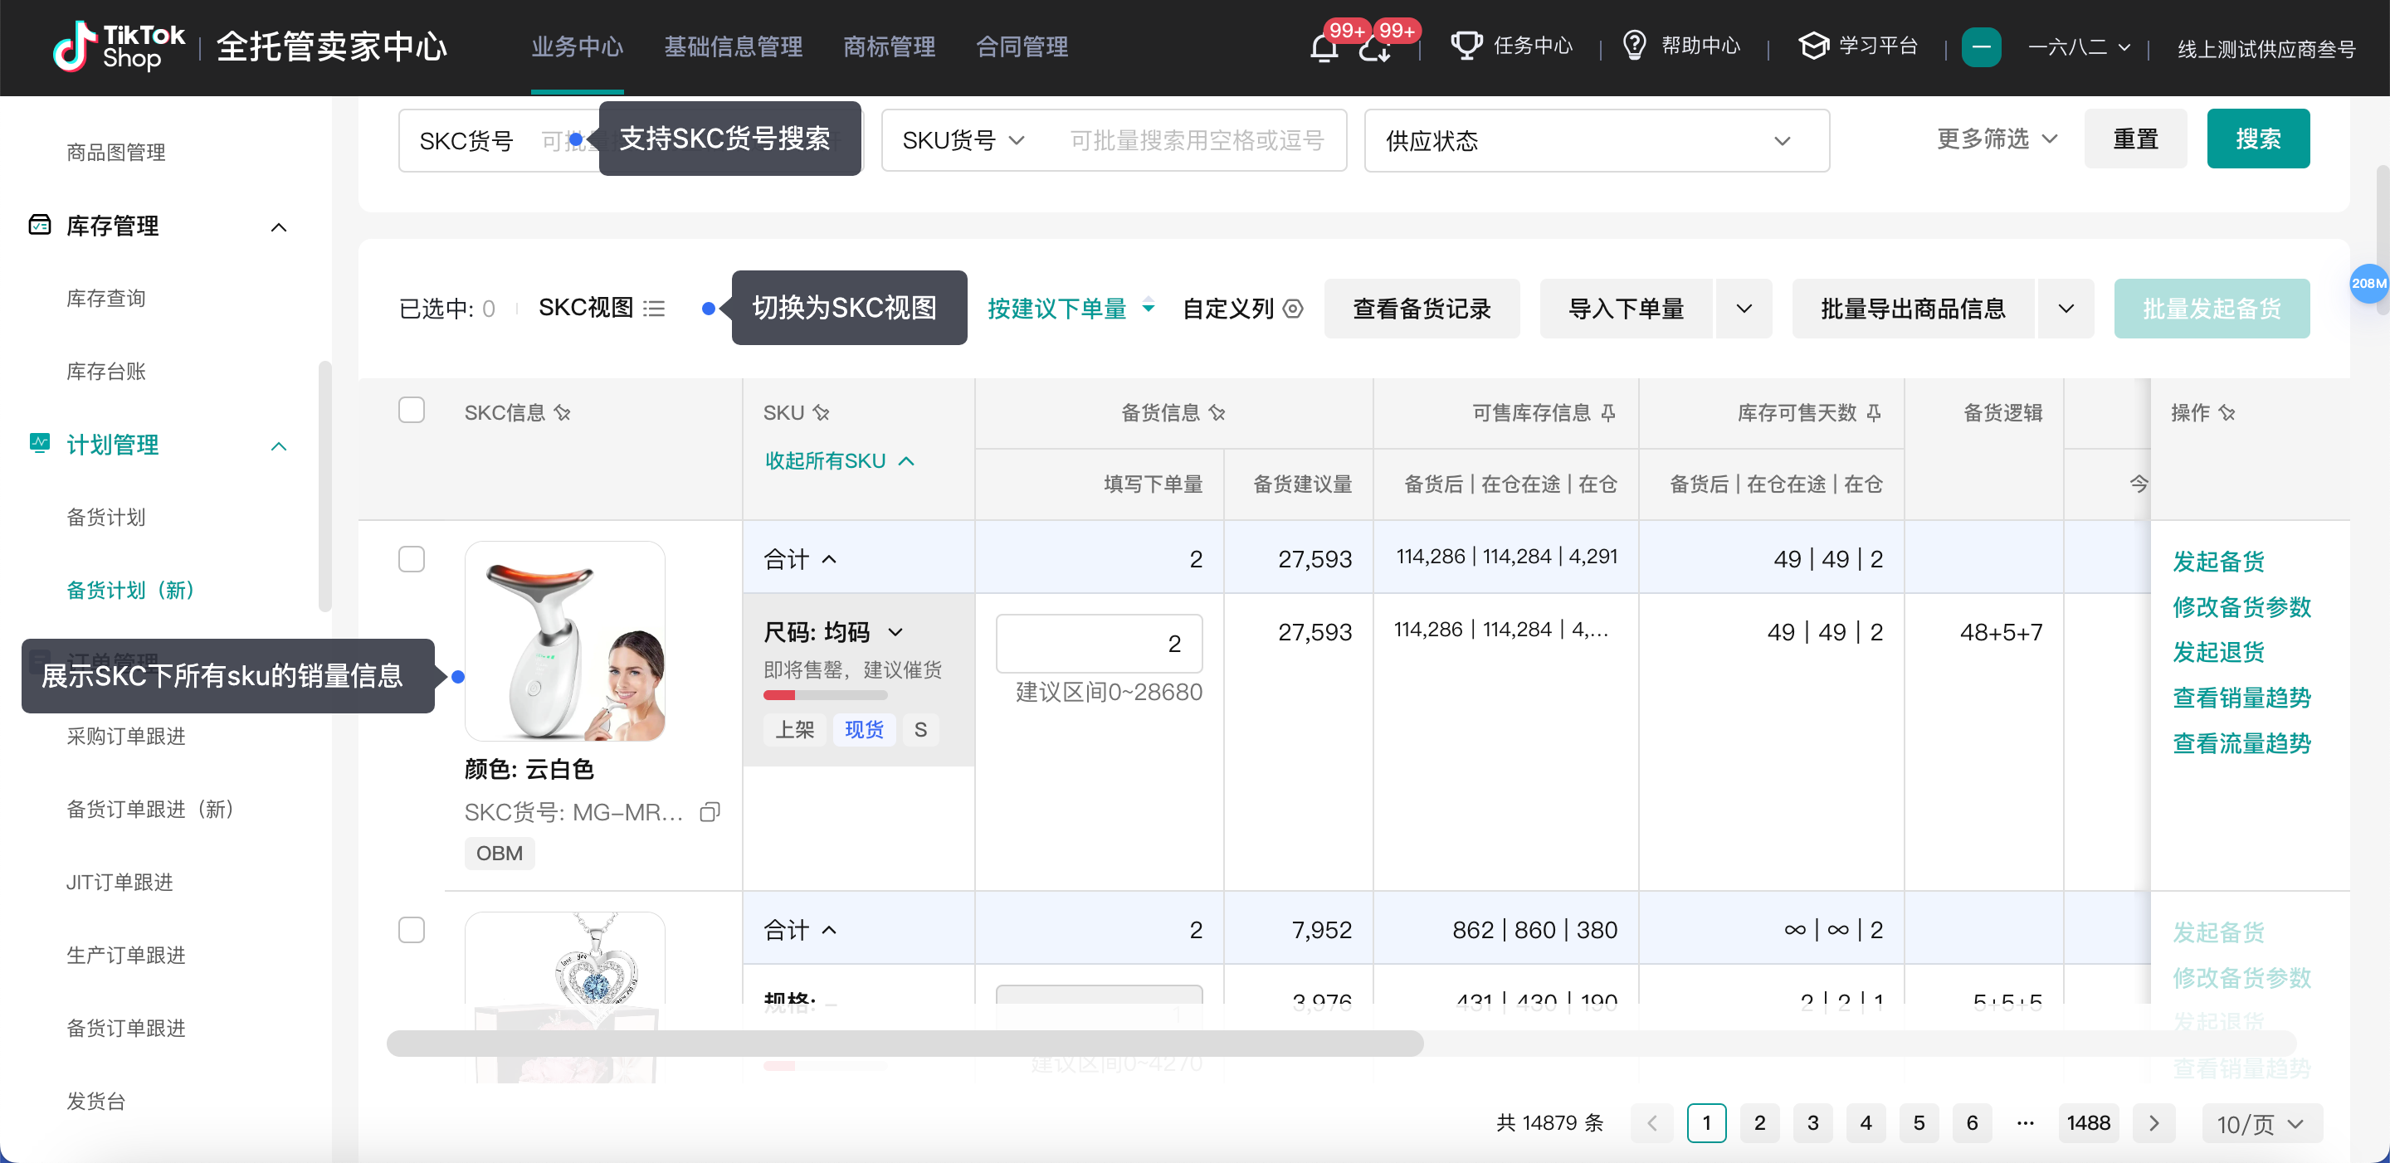Click the SKC视图 list view icon
2390x1163 pixels.
[x=654, y=308]
